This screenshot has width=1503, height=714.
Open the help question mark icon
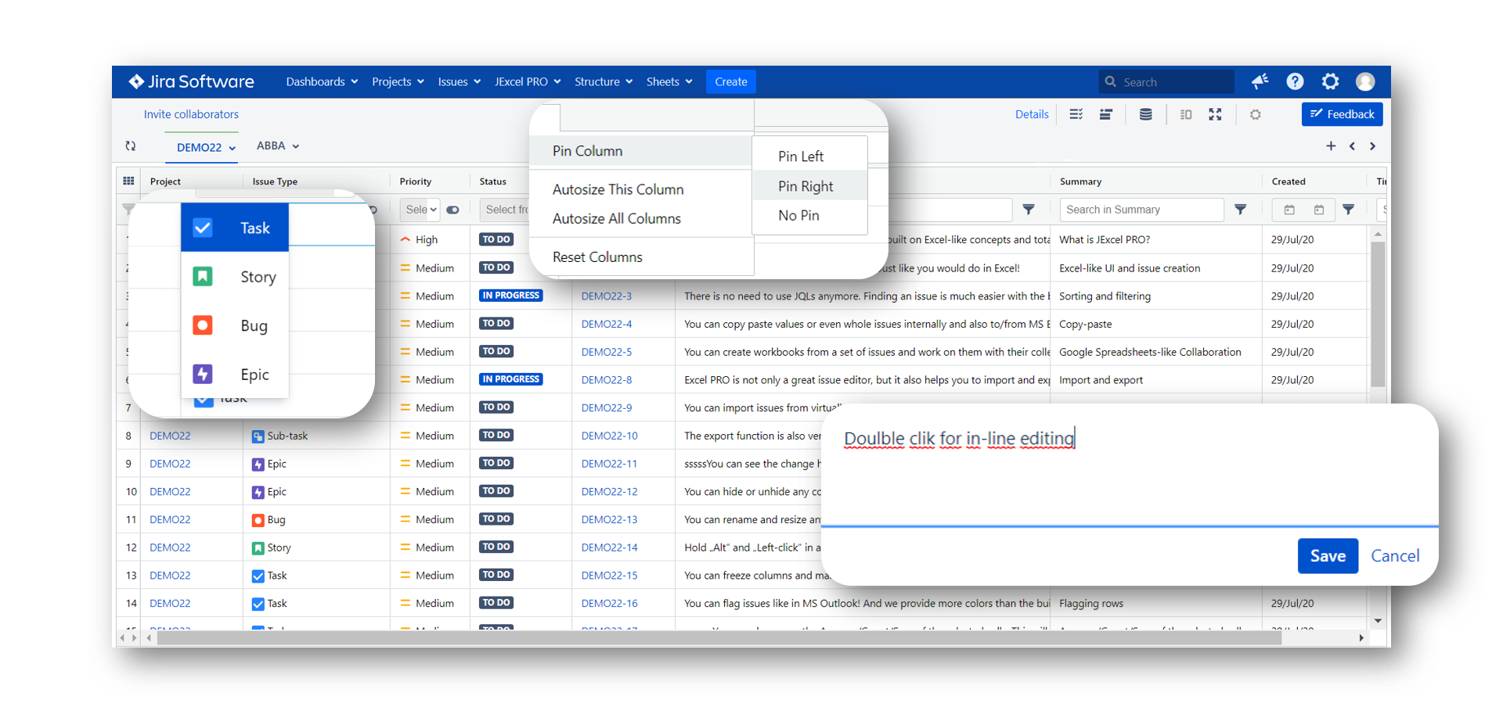[x=1295, y=81]
